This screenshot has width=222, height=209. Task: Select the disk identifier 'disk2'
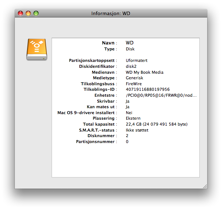pyautogui.click(x=131, y=66)
